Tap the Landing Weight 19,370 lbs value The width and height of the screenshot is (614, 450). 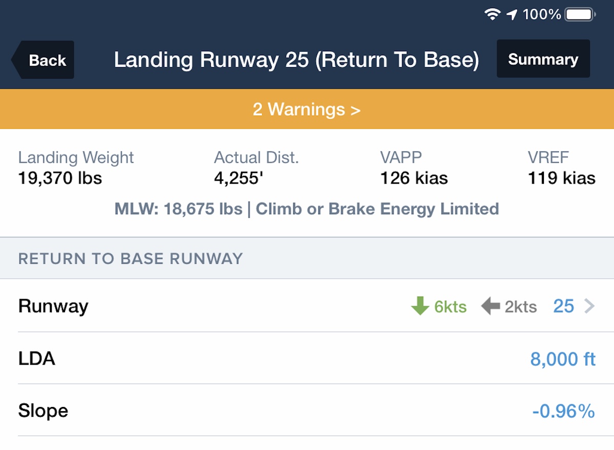pos(60,178)
